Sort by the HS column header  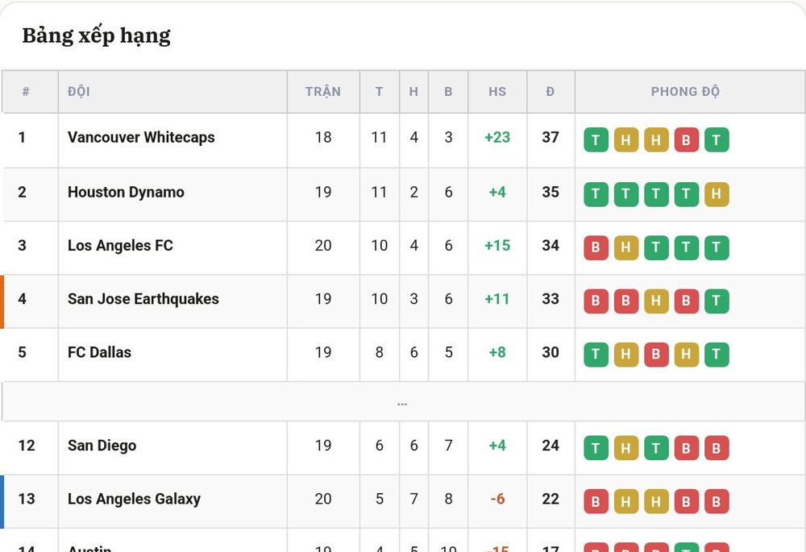497,92
